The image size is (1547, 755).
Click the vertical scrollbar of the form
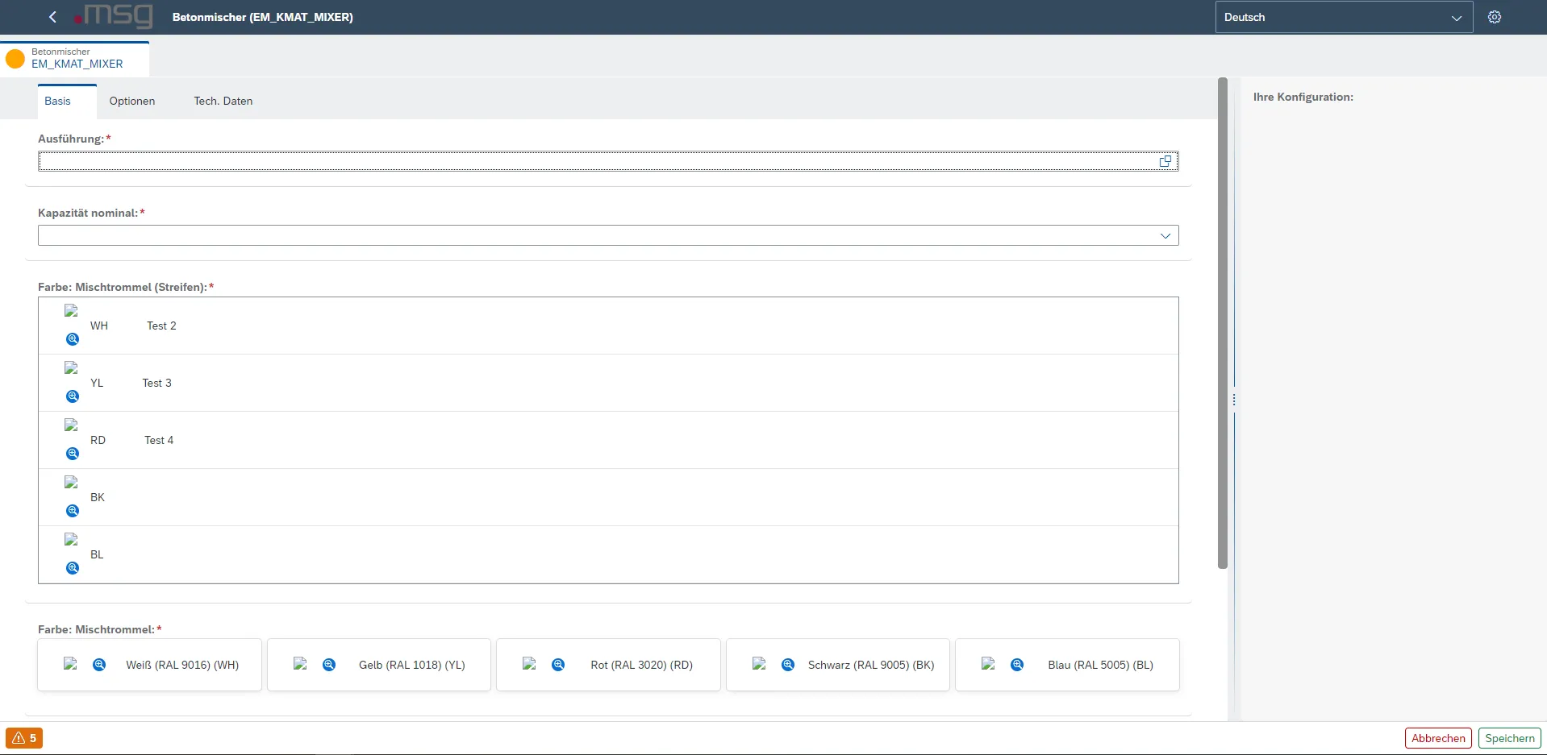pos(1223,322)
